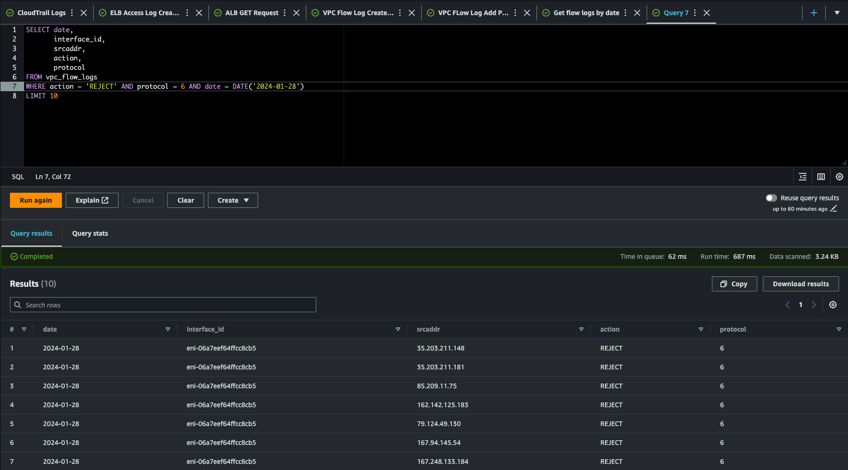Image resolution: width=848 pixels, height=470 pixels.
Task: Open options menu for ELB Access Log tab
Action: [187, 13]
